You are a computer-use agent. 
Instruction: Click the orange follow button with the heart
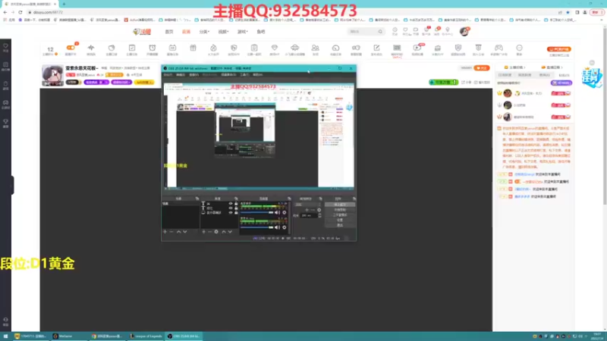pyautogui.click(x=482, y=68)
